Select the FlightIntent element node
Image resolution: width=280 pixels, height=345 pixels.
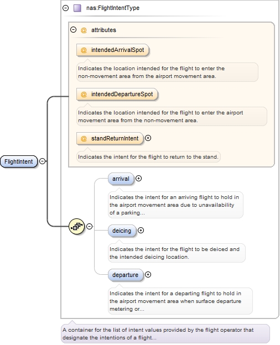click(x=19, y=161)
